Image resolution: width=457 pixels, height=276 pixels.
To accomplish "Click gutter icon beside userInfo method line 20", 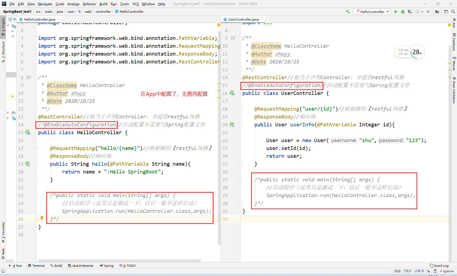I will [232, 125].
